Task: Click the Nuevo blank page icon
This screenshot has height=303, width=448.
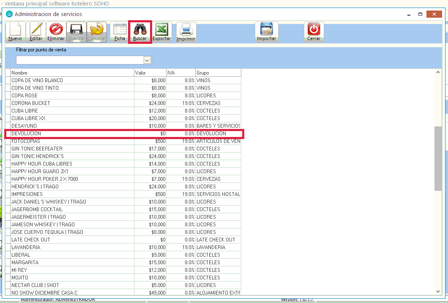Action: point(15,29)
